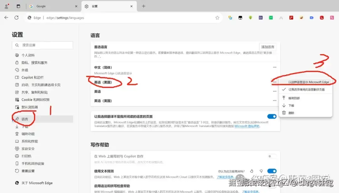339x193 pixels.
Task: Select 删除 in context menu
Action: tap(305, 113)
